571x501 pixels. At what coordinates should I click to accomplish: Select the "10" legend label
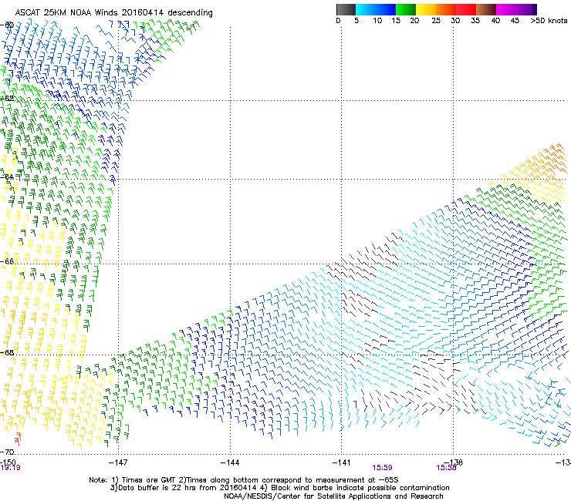click(x=377, y=21)
